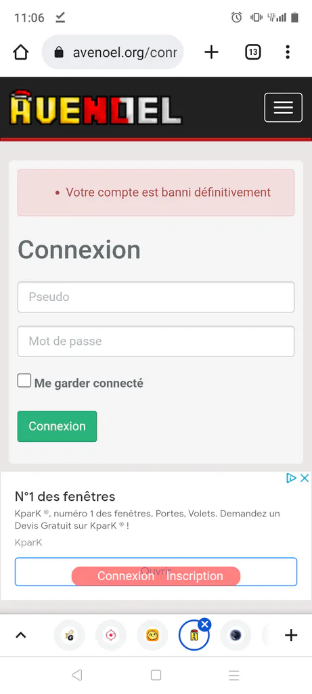Screen dimensions: 312x694
Task: Add a new tab to the group
Action: 291,636
